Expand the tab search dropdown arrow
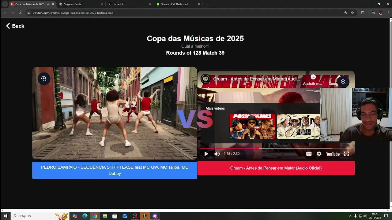This screenshot has width=392, height=220. [x=5, y=4]
